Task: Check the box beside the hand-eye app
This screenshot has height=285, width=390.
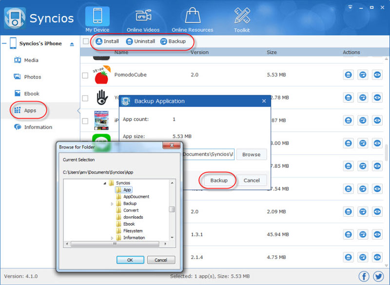Action: pyautogui.click(x=85, y=98)
